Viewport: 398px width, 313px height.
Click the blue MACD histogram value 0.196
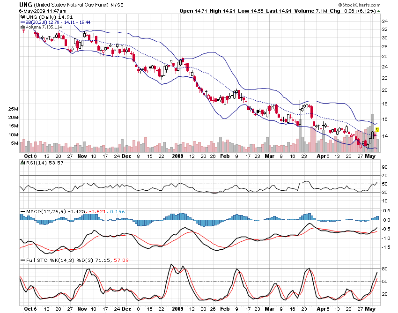point(118,211)
